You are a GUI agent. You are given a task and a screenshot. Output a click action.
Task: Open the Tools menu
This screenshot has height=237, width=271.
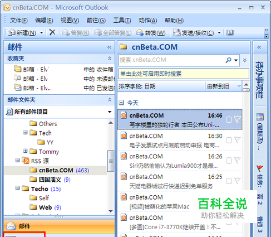pyautogui.click(x=122, y=20)
